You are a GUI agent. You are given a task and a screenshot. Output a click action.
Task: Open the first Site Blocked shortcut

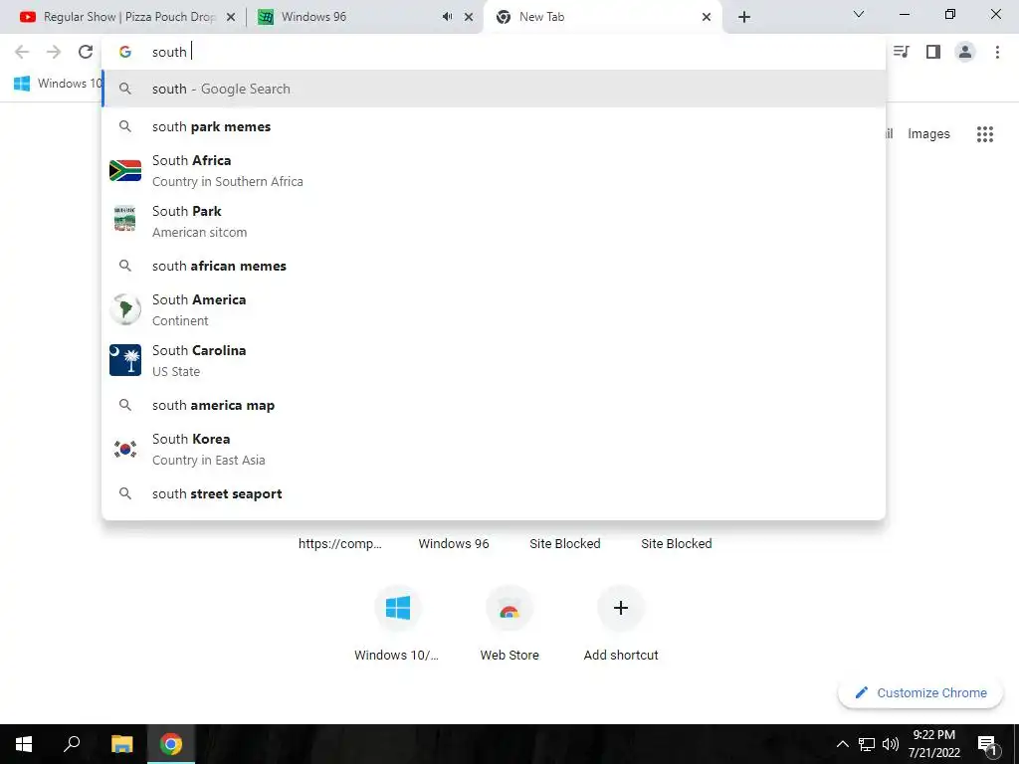(x=565, y=544)
